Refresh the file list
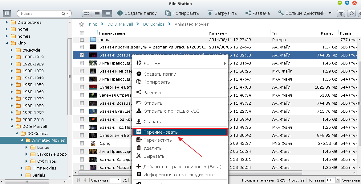 coord(351,13)
